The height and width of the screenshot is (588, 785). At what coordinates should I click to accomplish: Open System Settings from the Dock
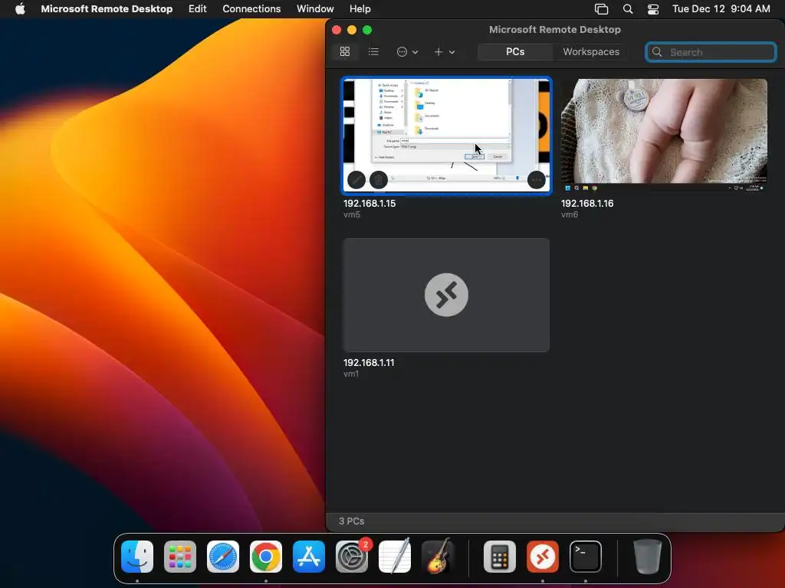pos(352,557)
